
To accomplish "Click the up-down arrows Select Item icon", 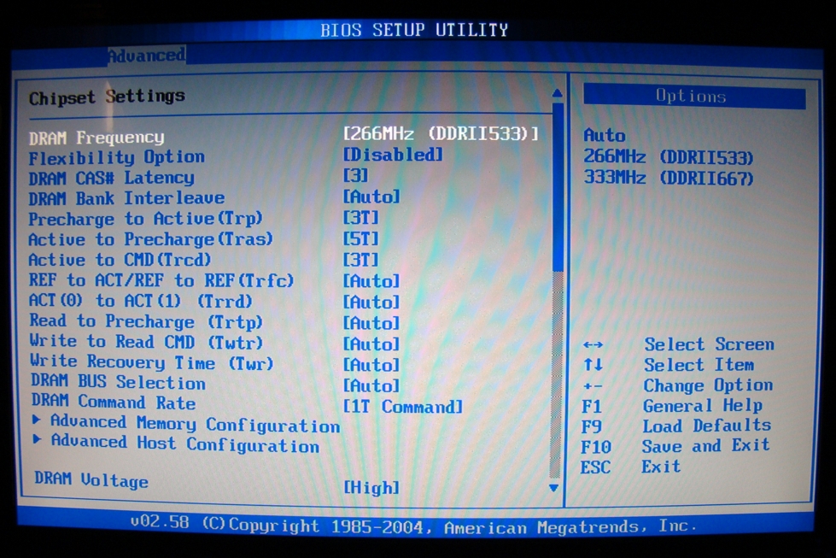I will click(x=593, y=366).
